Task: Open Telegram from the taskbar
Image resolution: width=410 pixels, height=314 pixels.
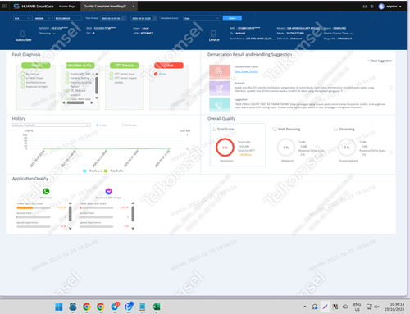Action: pyautogui.click(x=115, y=307)
